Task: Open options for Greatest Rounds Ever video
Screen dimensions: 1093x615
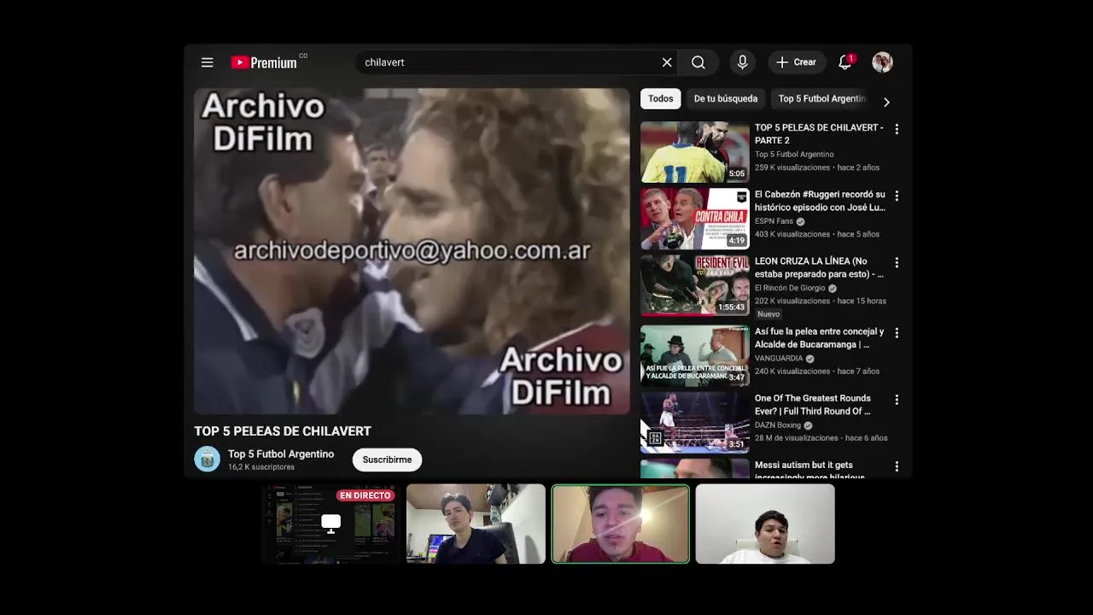Action: (897, 400)
